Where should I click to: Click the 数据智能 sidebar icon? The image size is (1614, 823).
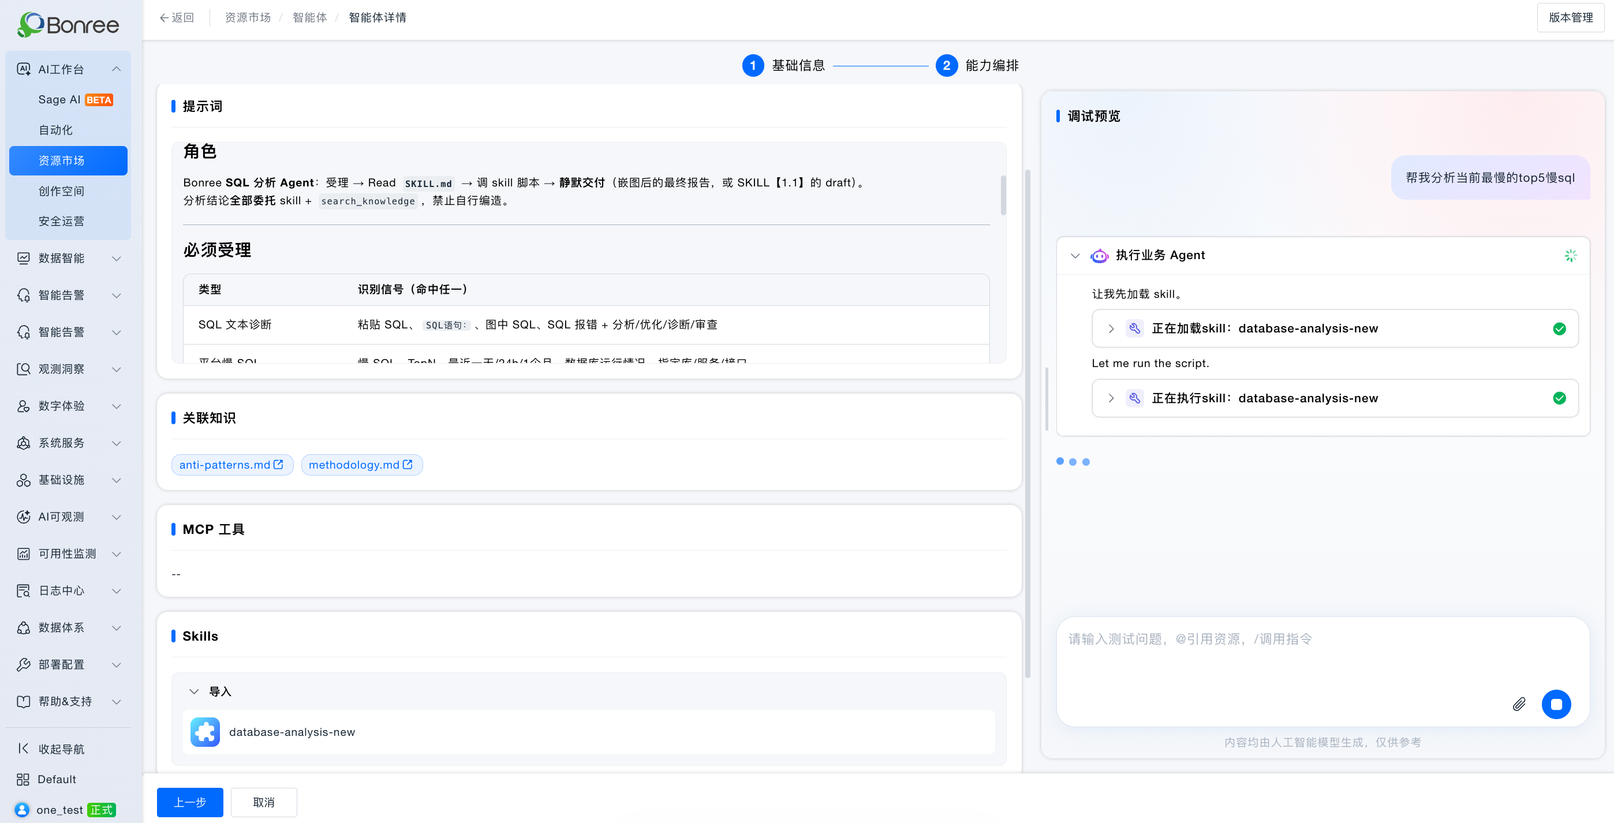23,258
